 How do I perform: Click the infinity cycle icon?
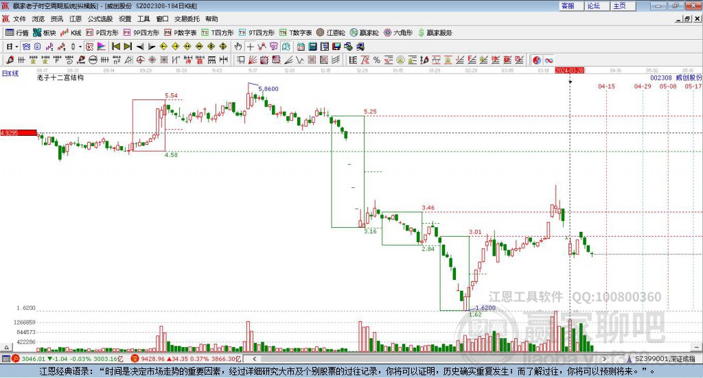point(549,60)
